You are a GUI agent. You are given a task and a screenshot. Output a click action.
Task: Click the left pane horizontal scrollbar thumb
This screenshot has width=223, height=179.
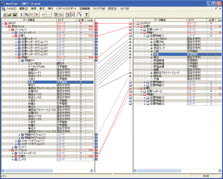tap(29, 170)
